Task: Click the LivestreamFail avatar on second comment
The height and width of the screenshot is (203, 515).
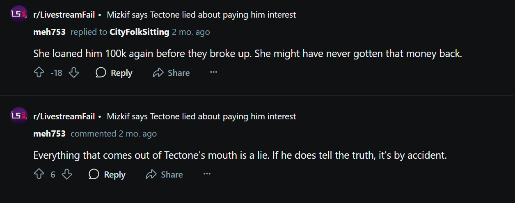Action: click(18, 116)
